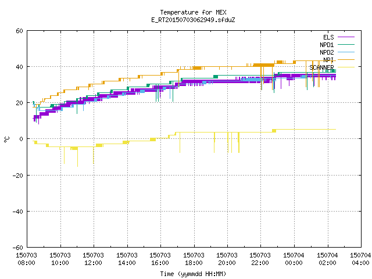Click the x-axis tick 150703 12:00
372x279 pixels.
point(93,259)
